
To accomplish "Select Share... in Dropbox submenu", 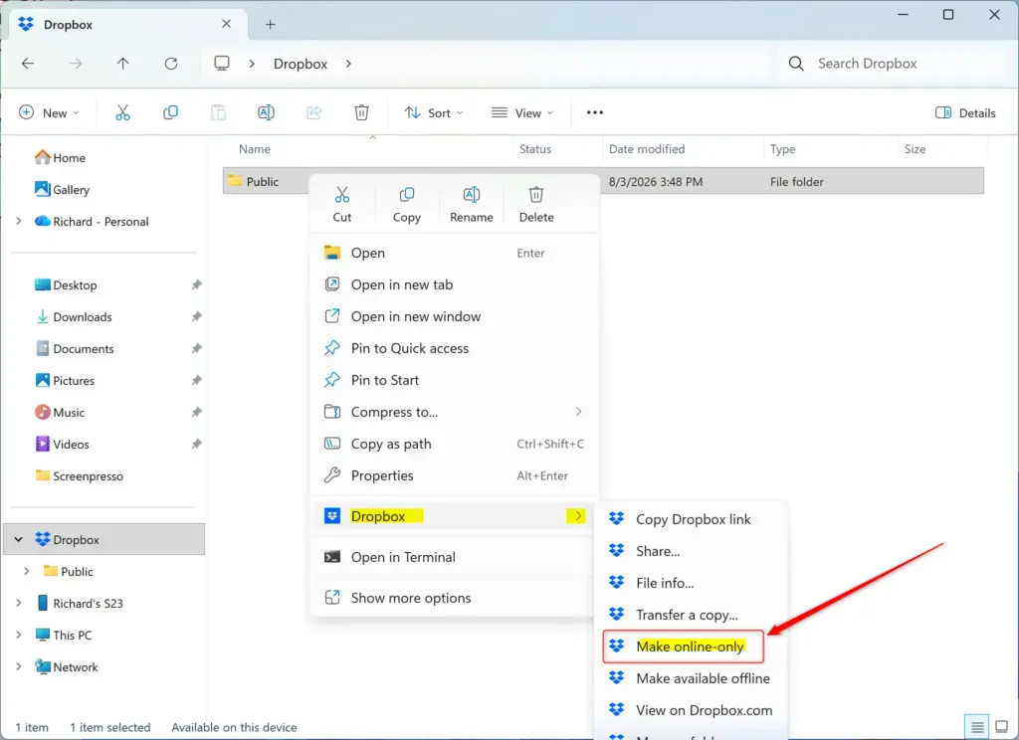I will click(x=691, y=551).
